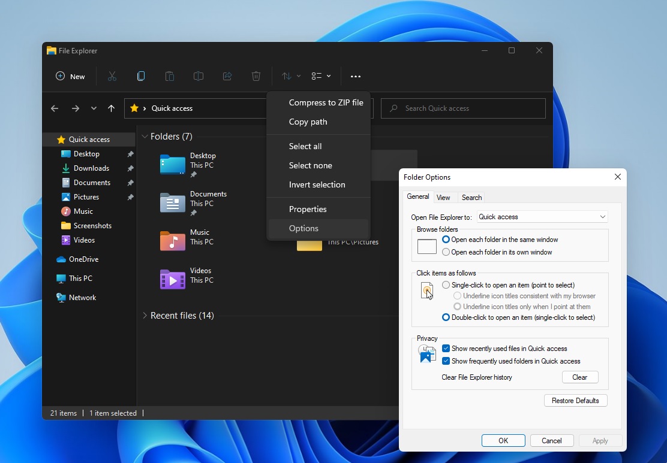Click the Copy icon in File Explorer toolbar
The image size is (667, 463).
[x=141, y=76]
